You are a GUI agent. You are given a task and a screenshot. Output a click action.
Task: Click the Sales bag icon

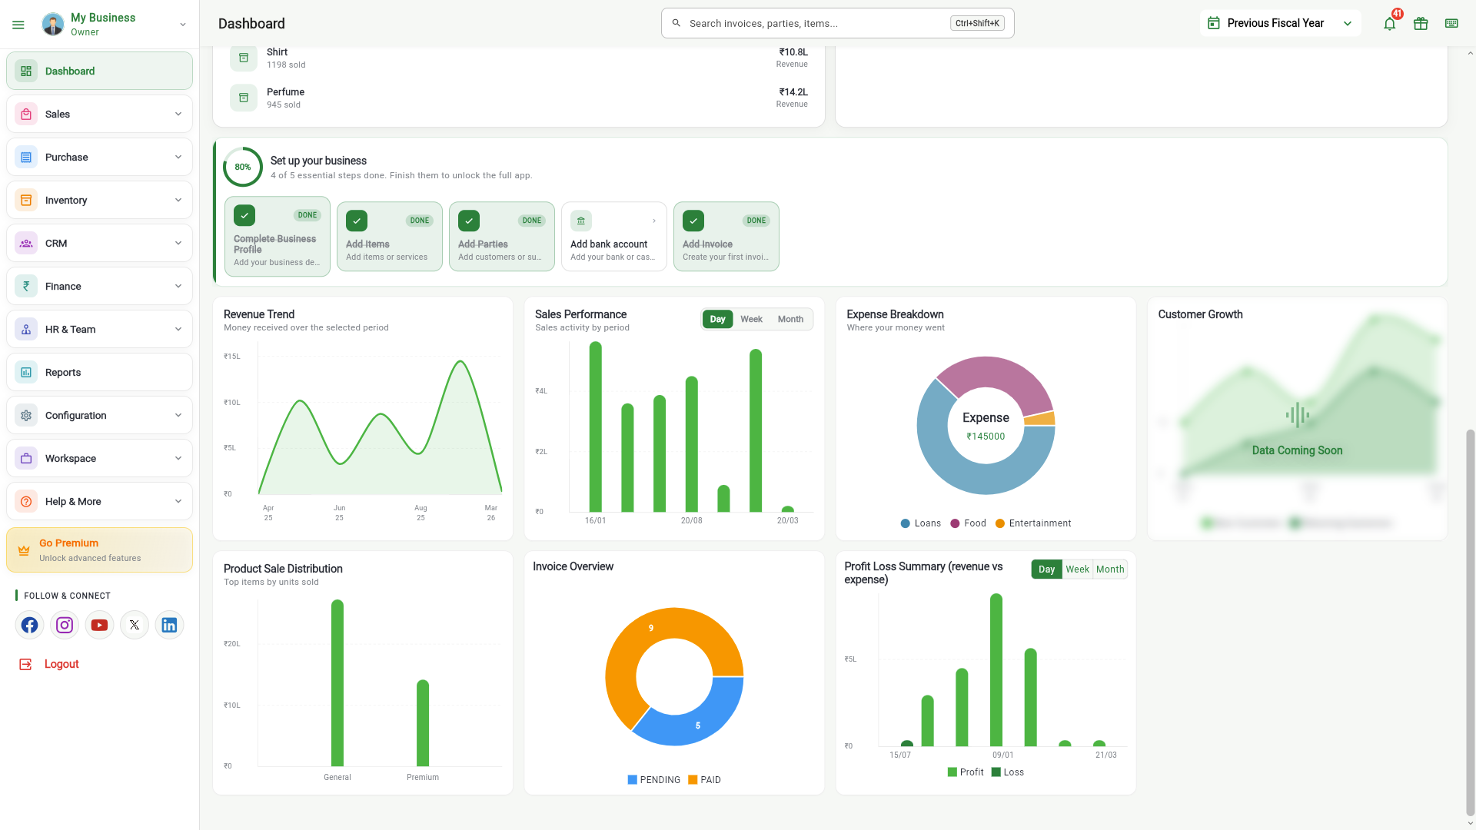tap(26, 114)
